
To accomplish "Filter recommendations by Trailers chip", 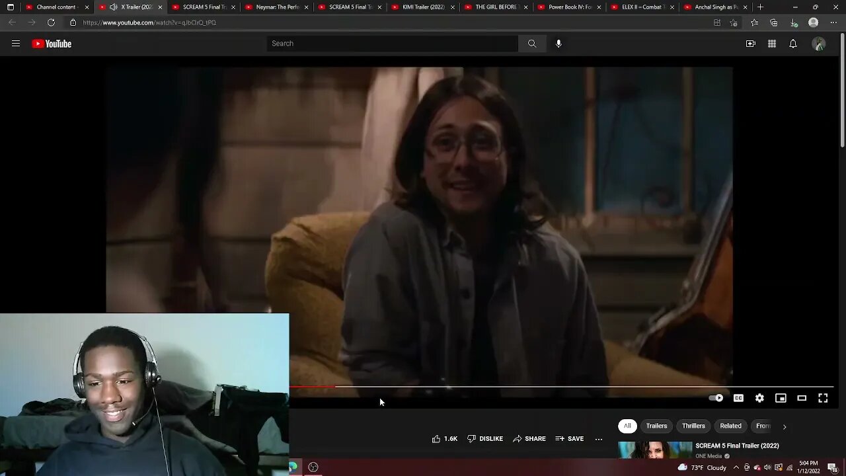I will point(656,426).
